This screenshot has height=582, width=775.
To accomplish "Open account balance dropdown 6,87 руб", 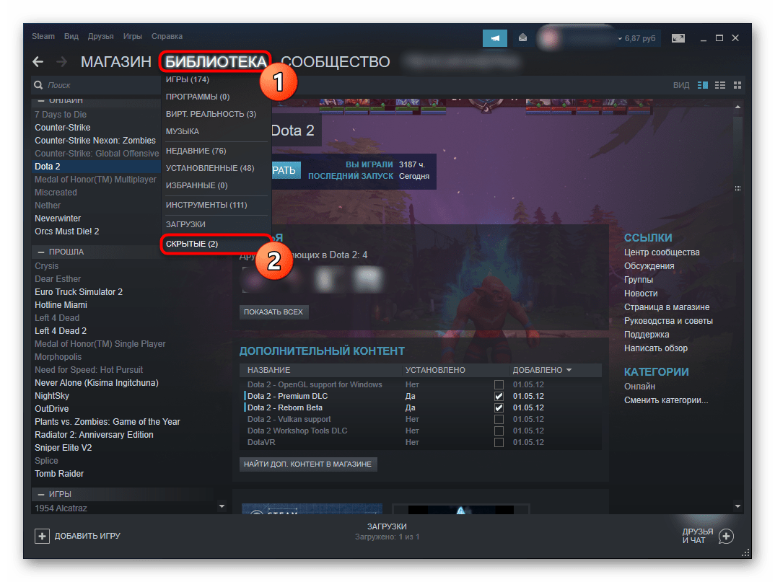I will 636,38.
